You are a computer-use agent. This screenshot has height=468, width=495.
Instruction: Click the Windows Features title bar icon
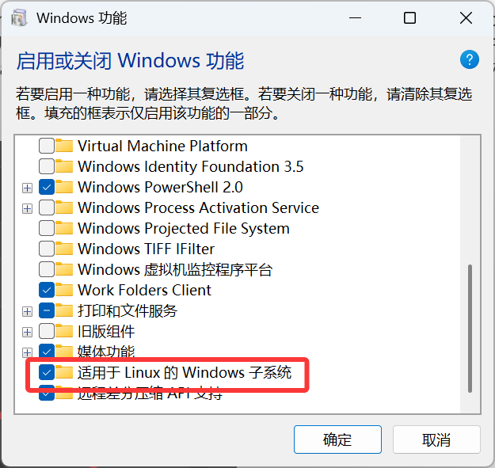point(19,18)
